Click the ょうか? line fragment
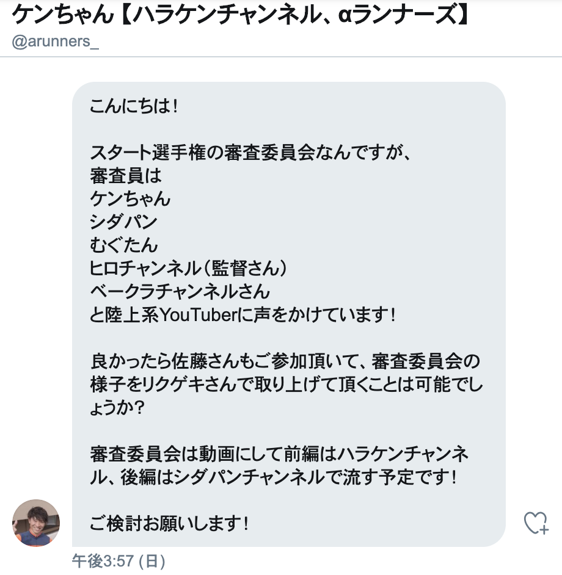Screen dimensions: 562x575 click(x=117, y=408)
